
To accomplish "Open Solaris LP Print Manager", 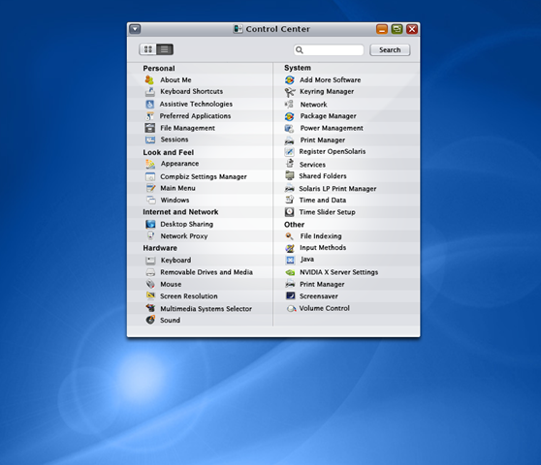I will pyautogui.click(x=337, y=189).
